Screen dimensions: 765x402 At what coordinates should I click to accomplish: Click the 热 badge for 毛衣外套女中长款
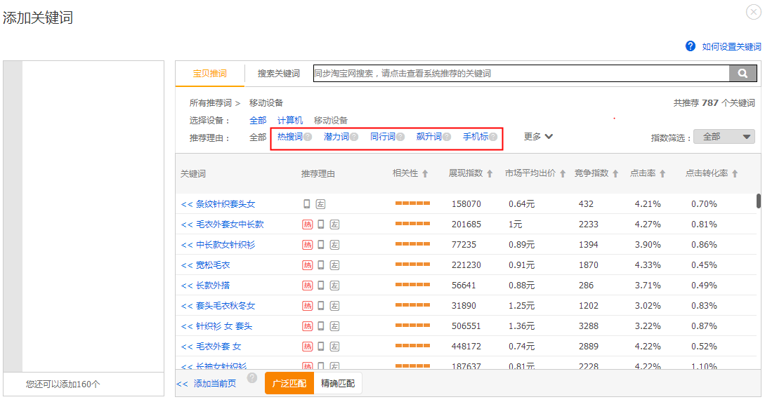308,224
